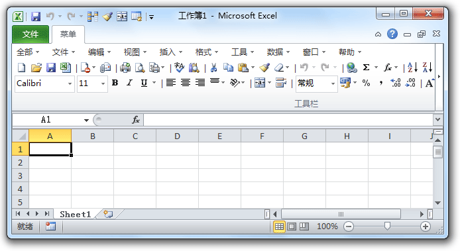460x251 pixels.
Task: Open an existing file with folder icon
Action: pyautogui.click(x=36, y=68)
